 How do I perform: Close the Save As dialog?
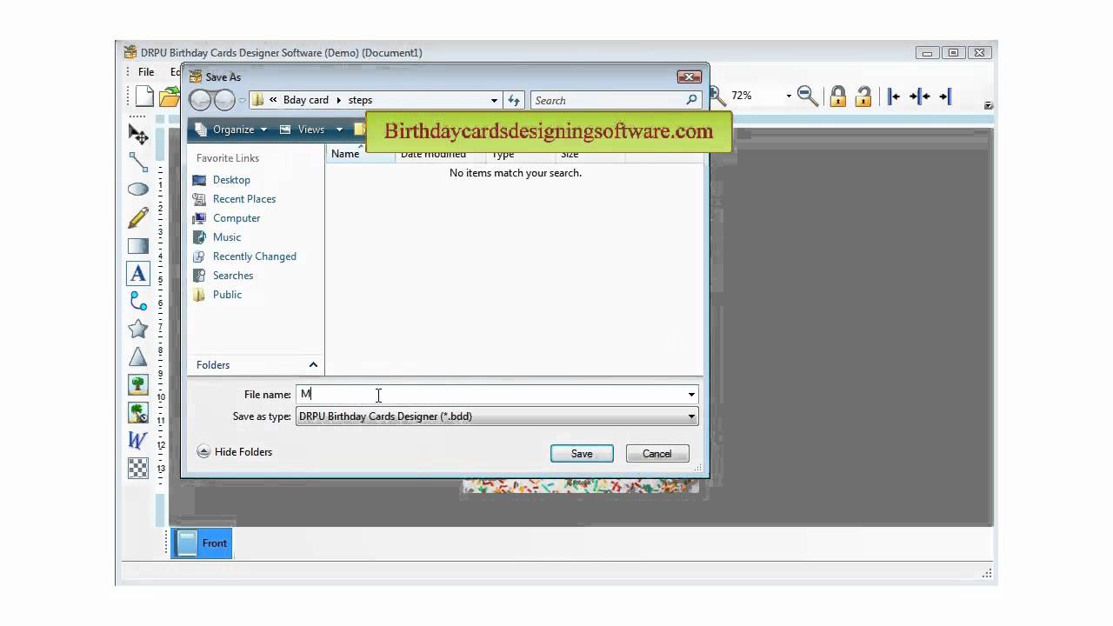point(689,77)
